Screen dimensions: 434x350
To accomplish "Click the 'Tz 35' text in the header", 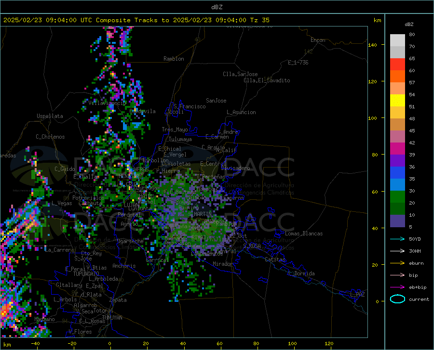I will [259, 20].
